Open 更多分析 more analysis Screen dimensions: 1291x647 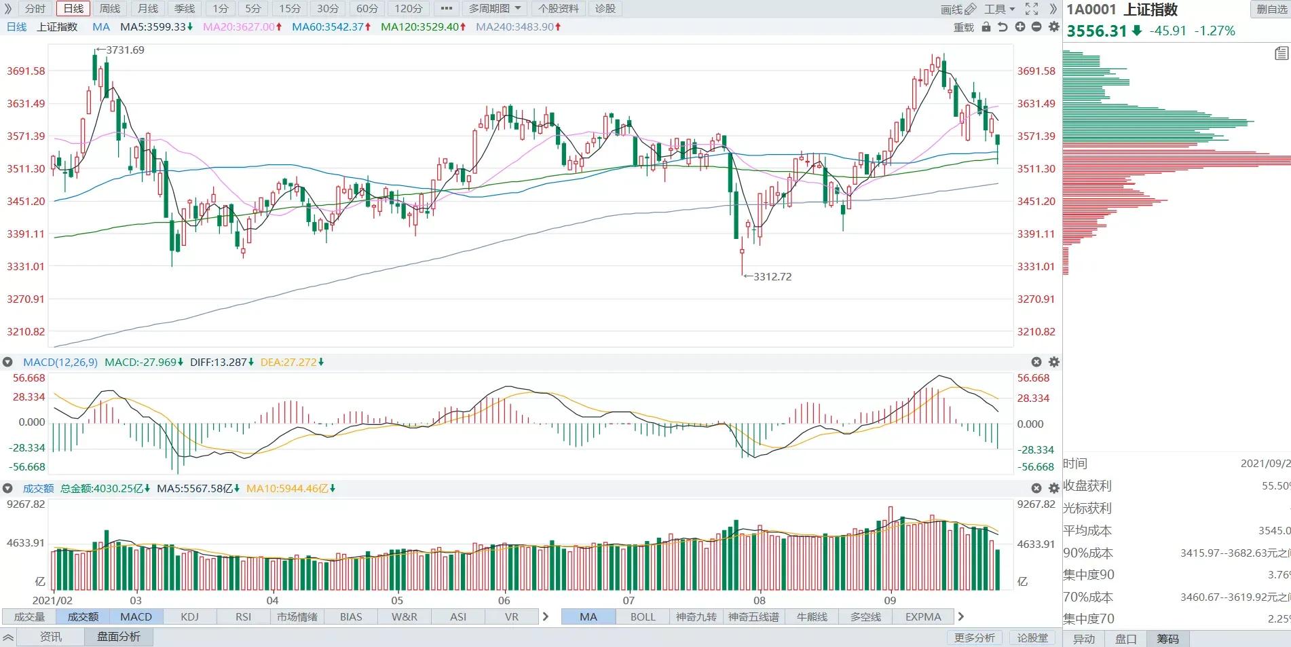[x=974, y=637]
